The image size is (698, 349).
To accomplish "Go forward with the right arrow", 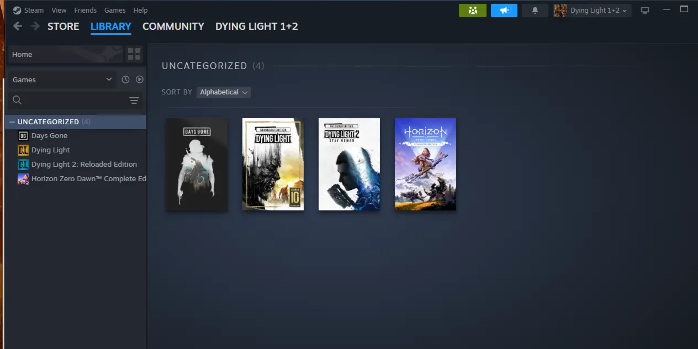I will (x=35, y=26).
